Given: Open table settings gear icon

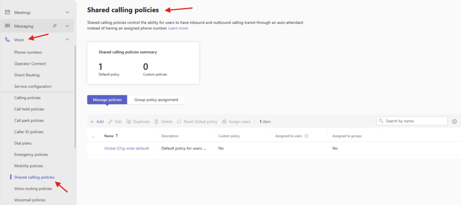Looking at the screenshot, I should 454,121.
